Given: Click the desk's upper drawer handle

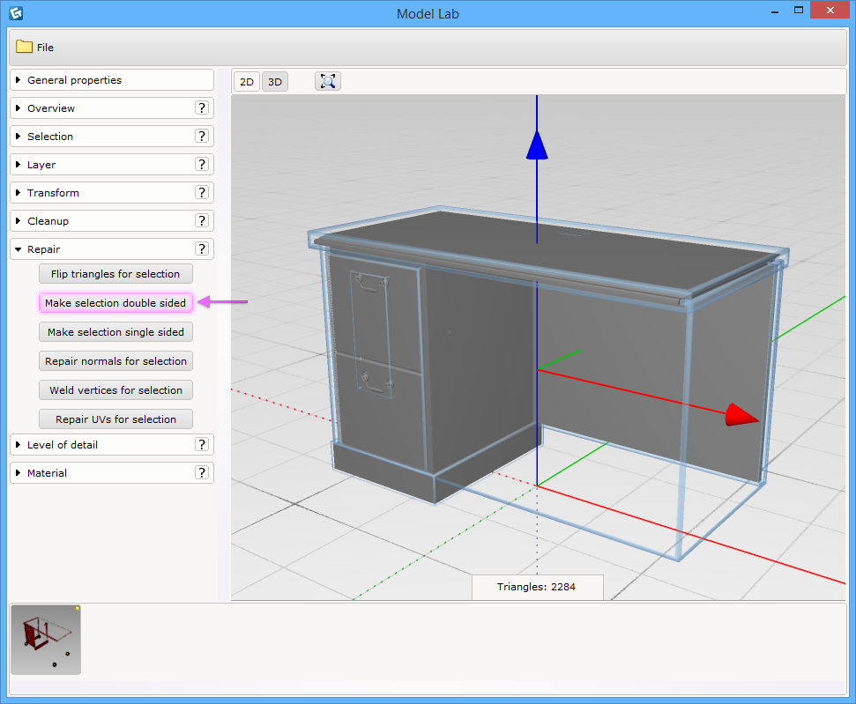Looking at the screenshot, I should [372, 284].
